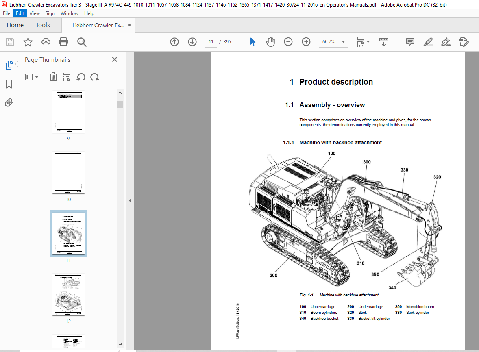
Task: Open the Help menu
Action: [89, 13]
